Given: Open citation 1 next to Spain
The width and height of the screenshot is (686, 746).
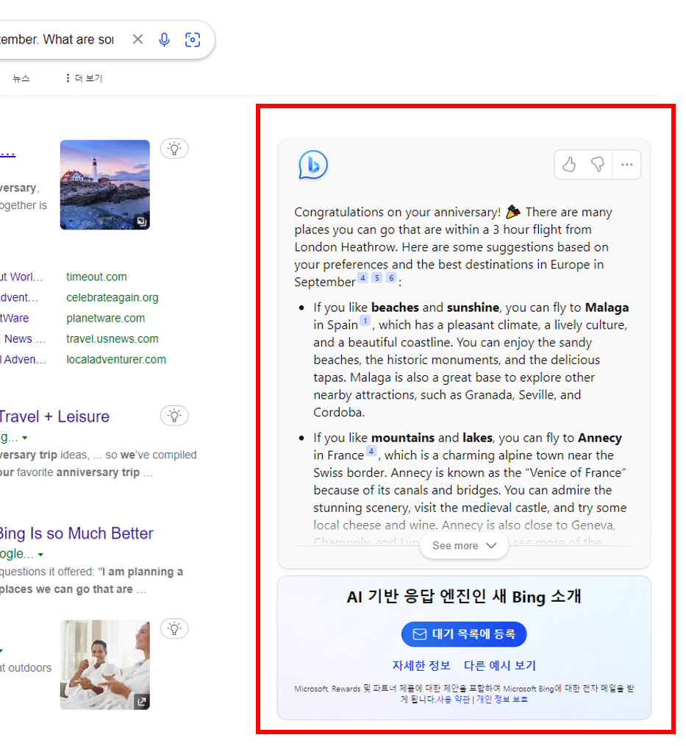Looking at the screenshot, I should [x=365, y=321].
